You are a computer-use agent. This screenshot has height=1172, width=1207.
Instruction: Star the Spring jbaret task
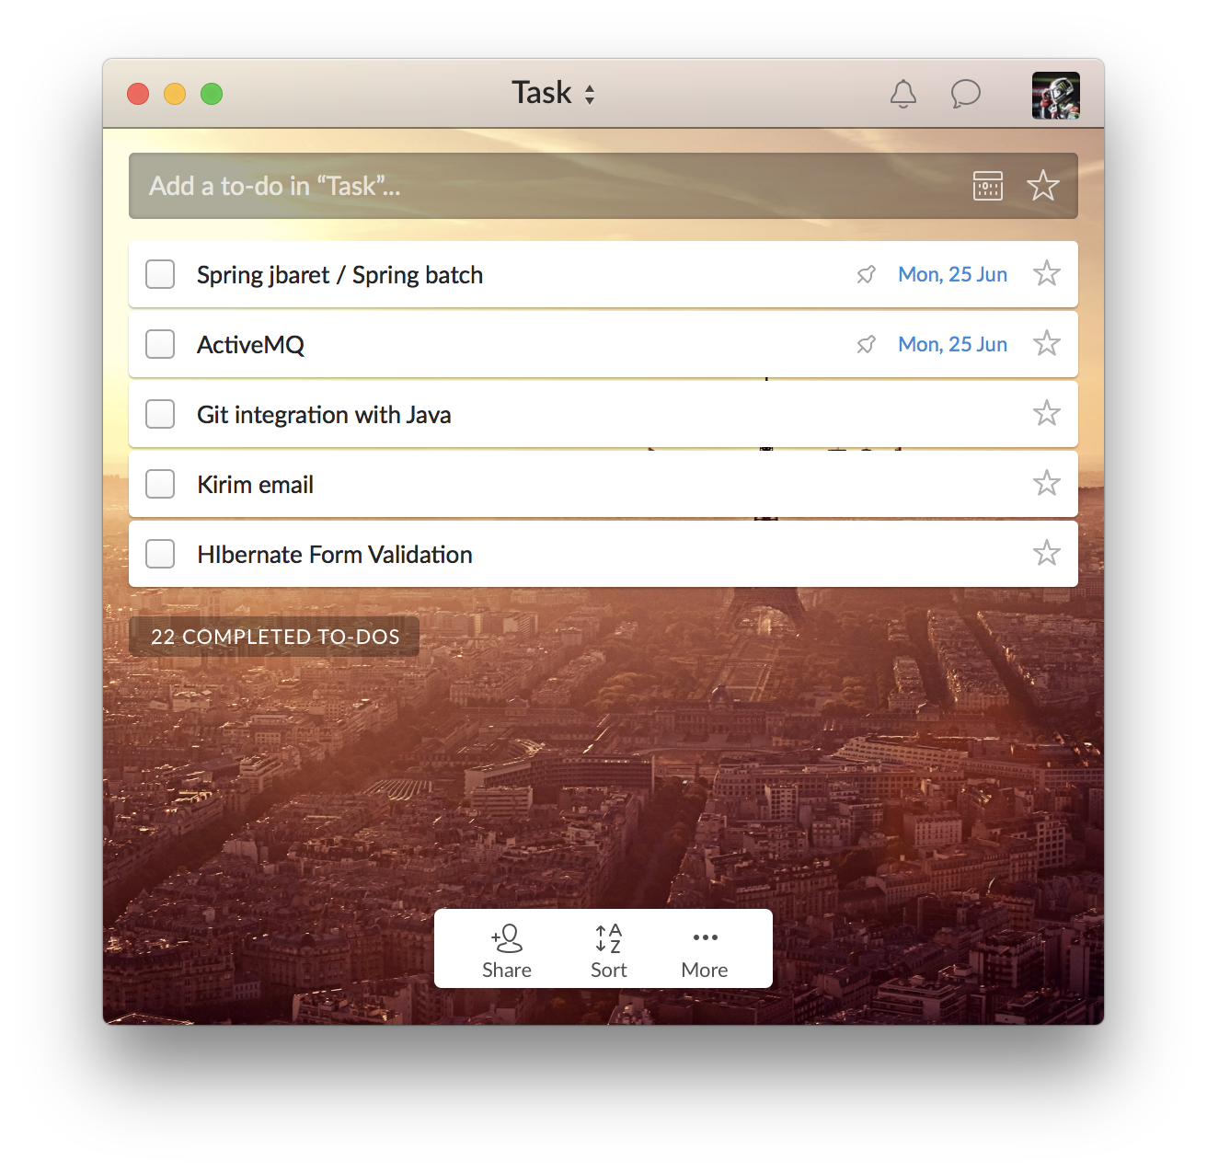click(x=1047, y=274)
